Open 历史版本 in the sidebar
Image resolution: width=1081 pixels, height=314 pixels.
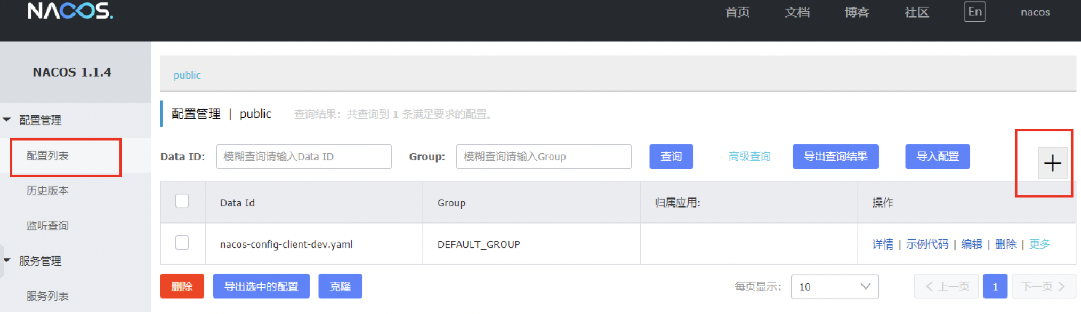point(48,191)
